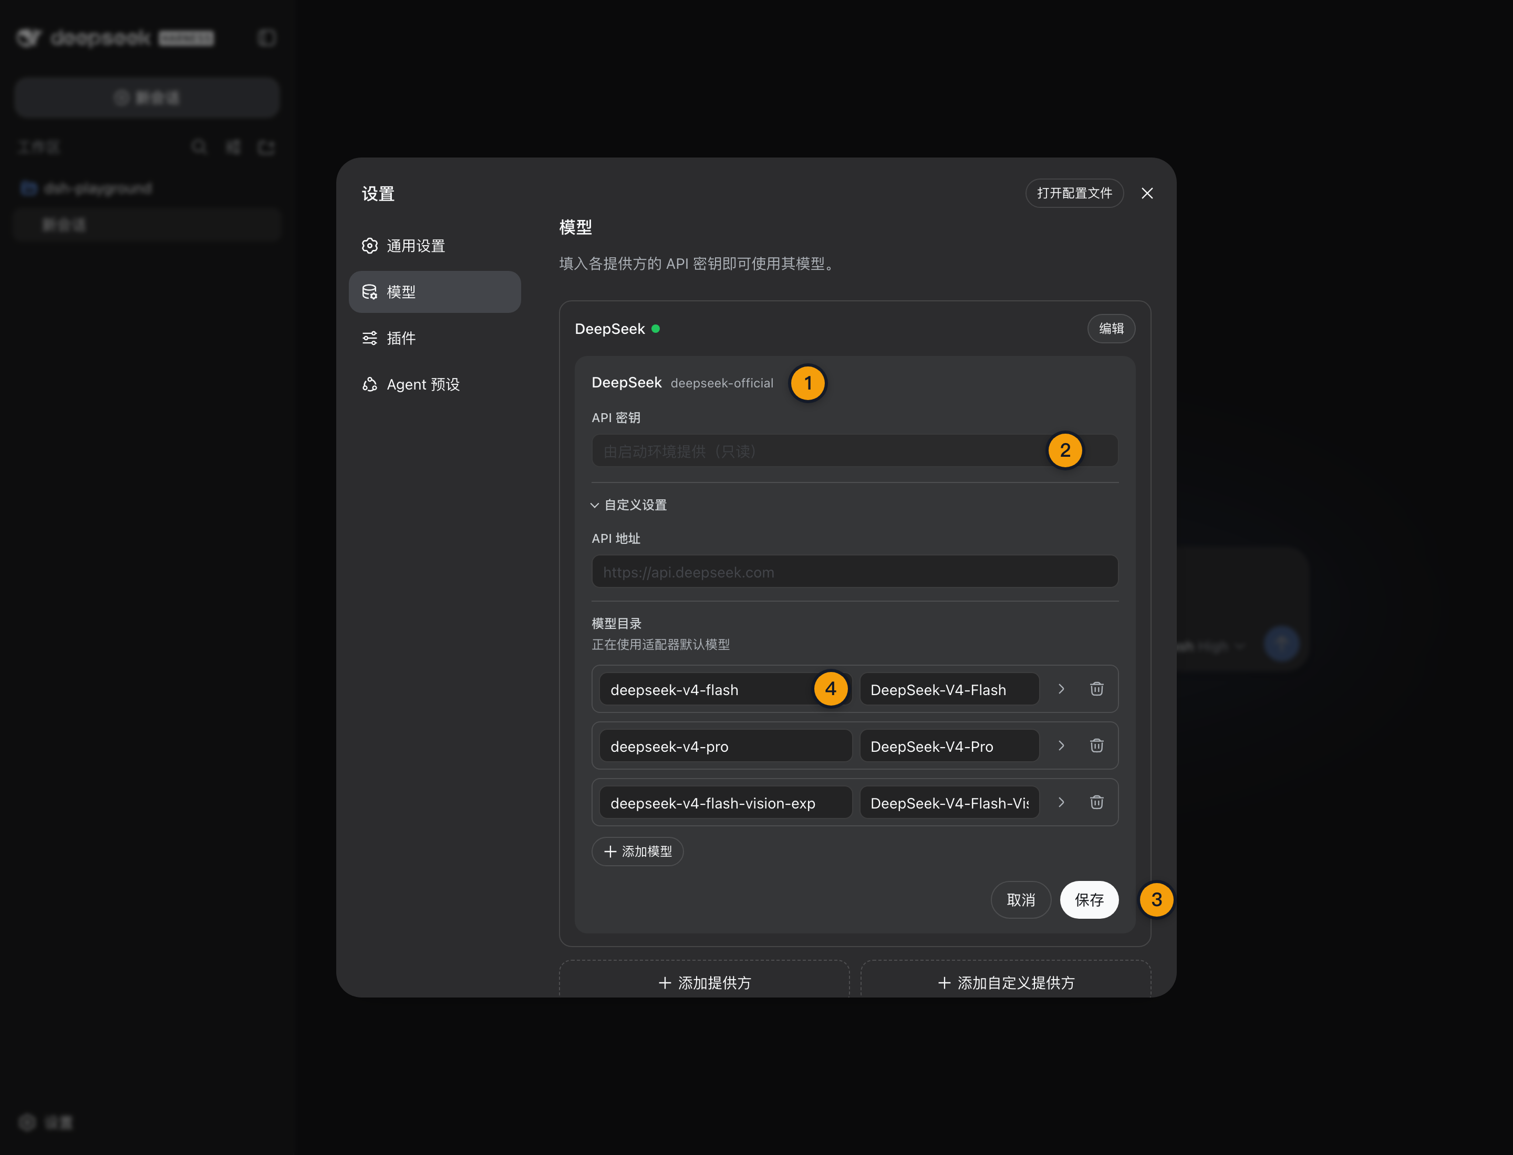1513x1155 pixels.
Task: Expand details for deepseek-v4-flash row
Action: pos(1061,689)
